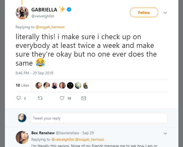Click the blue verified badge
Viewport: 183px width, 147px height.
click(69, 10)
